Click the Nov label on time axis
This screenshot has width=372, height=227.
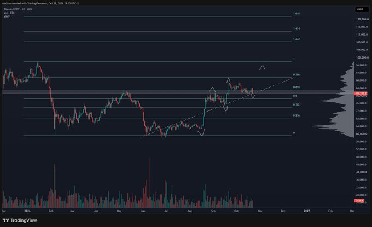coord(260,211)
